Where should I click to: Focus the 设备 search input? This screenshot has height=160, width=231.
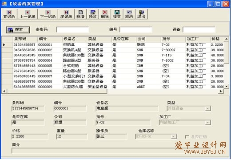[x=199, y=30]
